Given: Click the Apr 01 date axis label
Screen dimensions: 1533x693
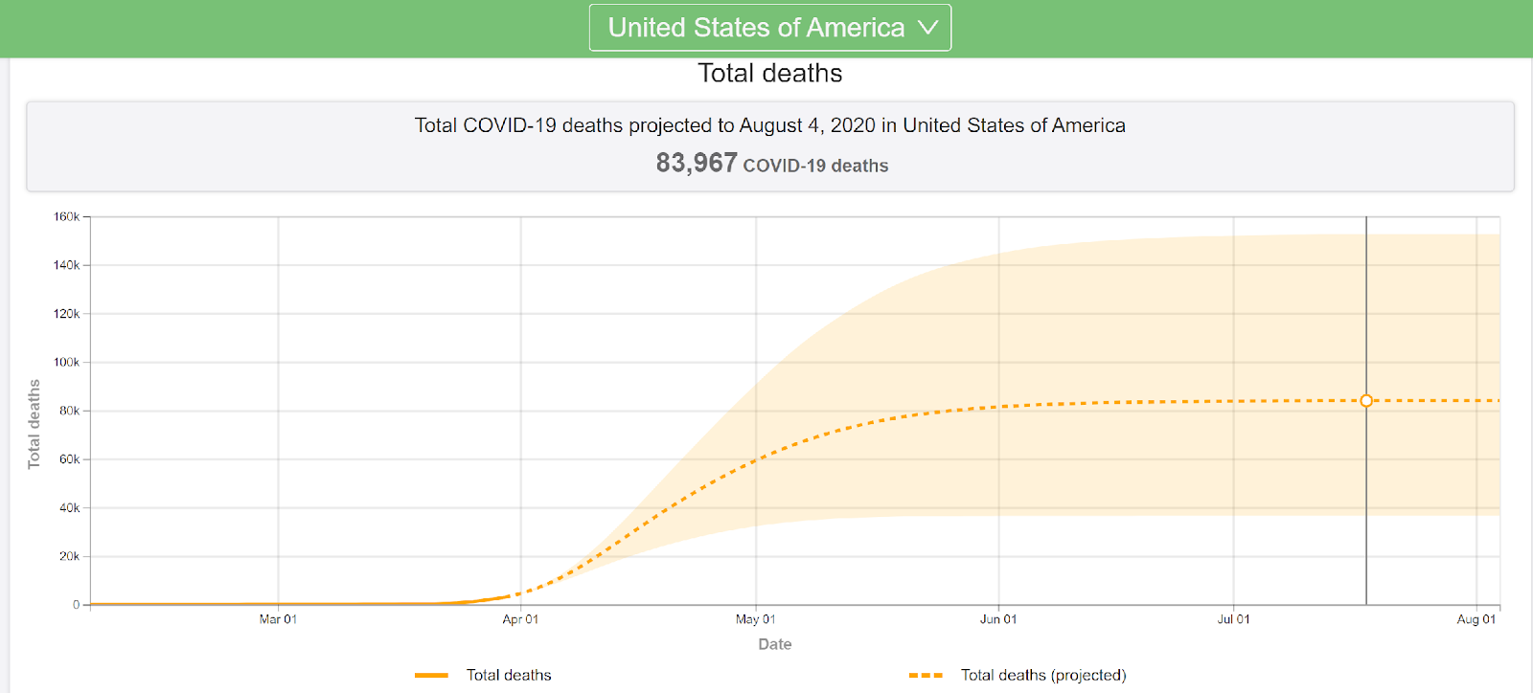Looking at the screenshot, I should click(x=520, y=619).
